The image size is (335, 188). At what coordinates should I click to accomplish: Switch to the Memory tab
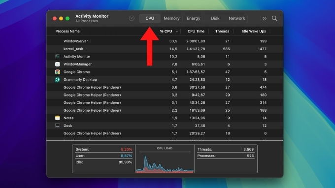click(171, 18)
